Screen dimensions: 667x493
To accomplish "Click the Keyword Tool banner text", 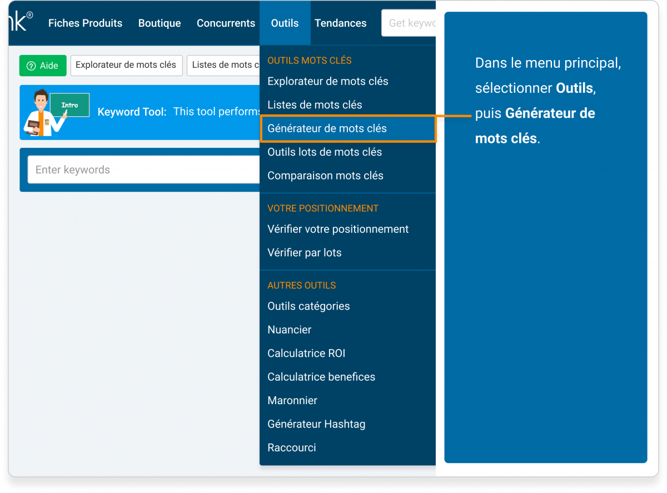I will click(x=179, y=112).
